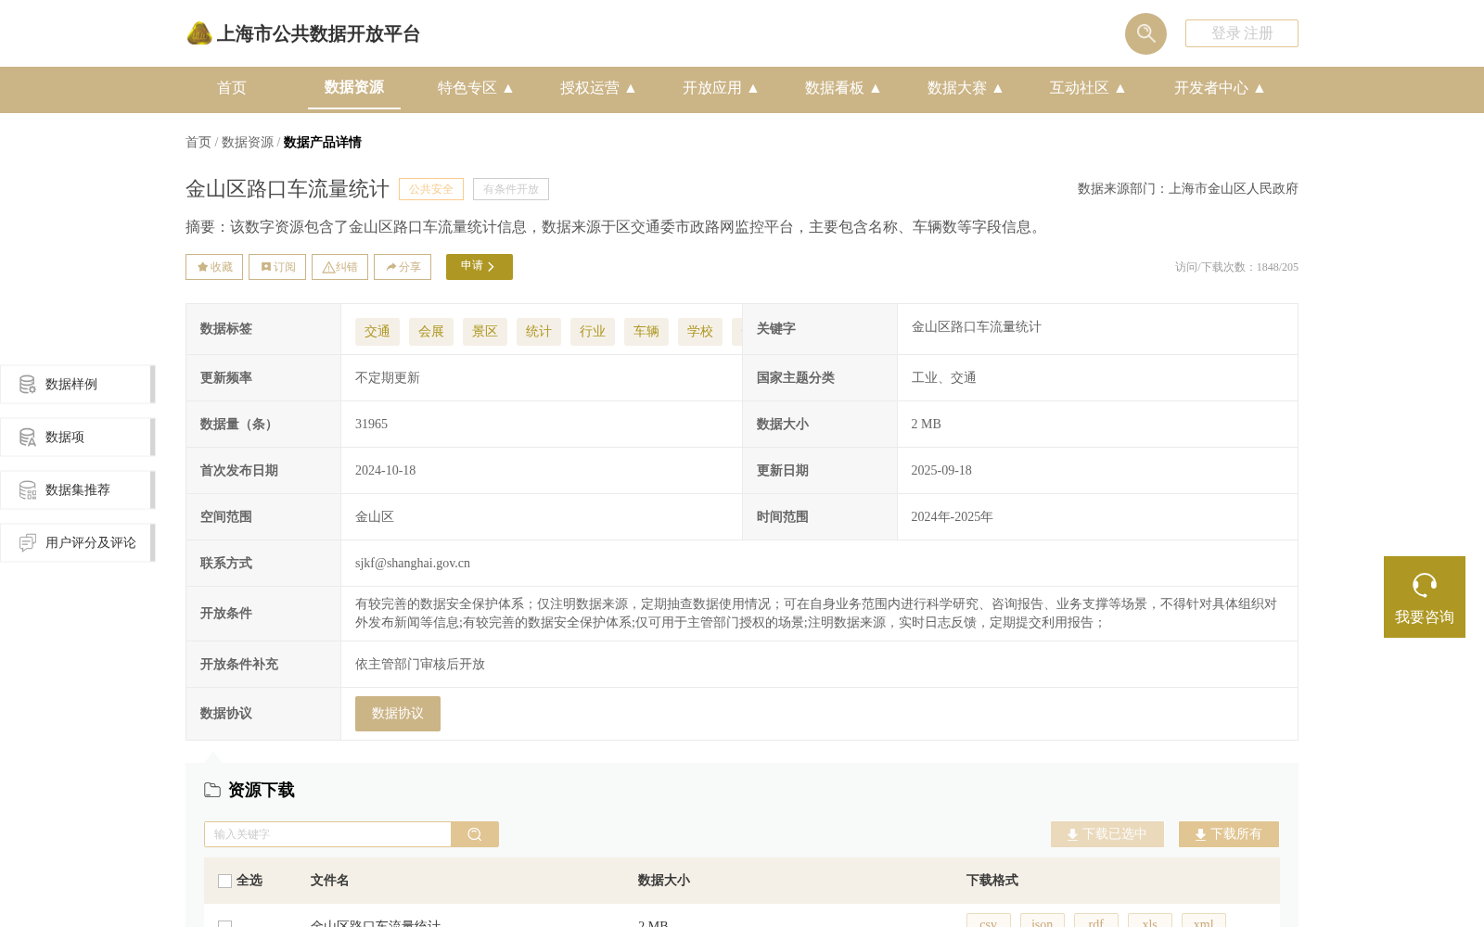Click 工业、交通 theme classification value

click(943, 378)
